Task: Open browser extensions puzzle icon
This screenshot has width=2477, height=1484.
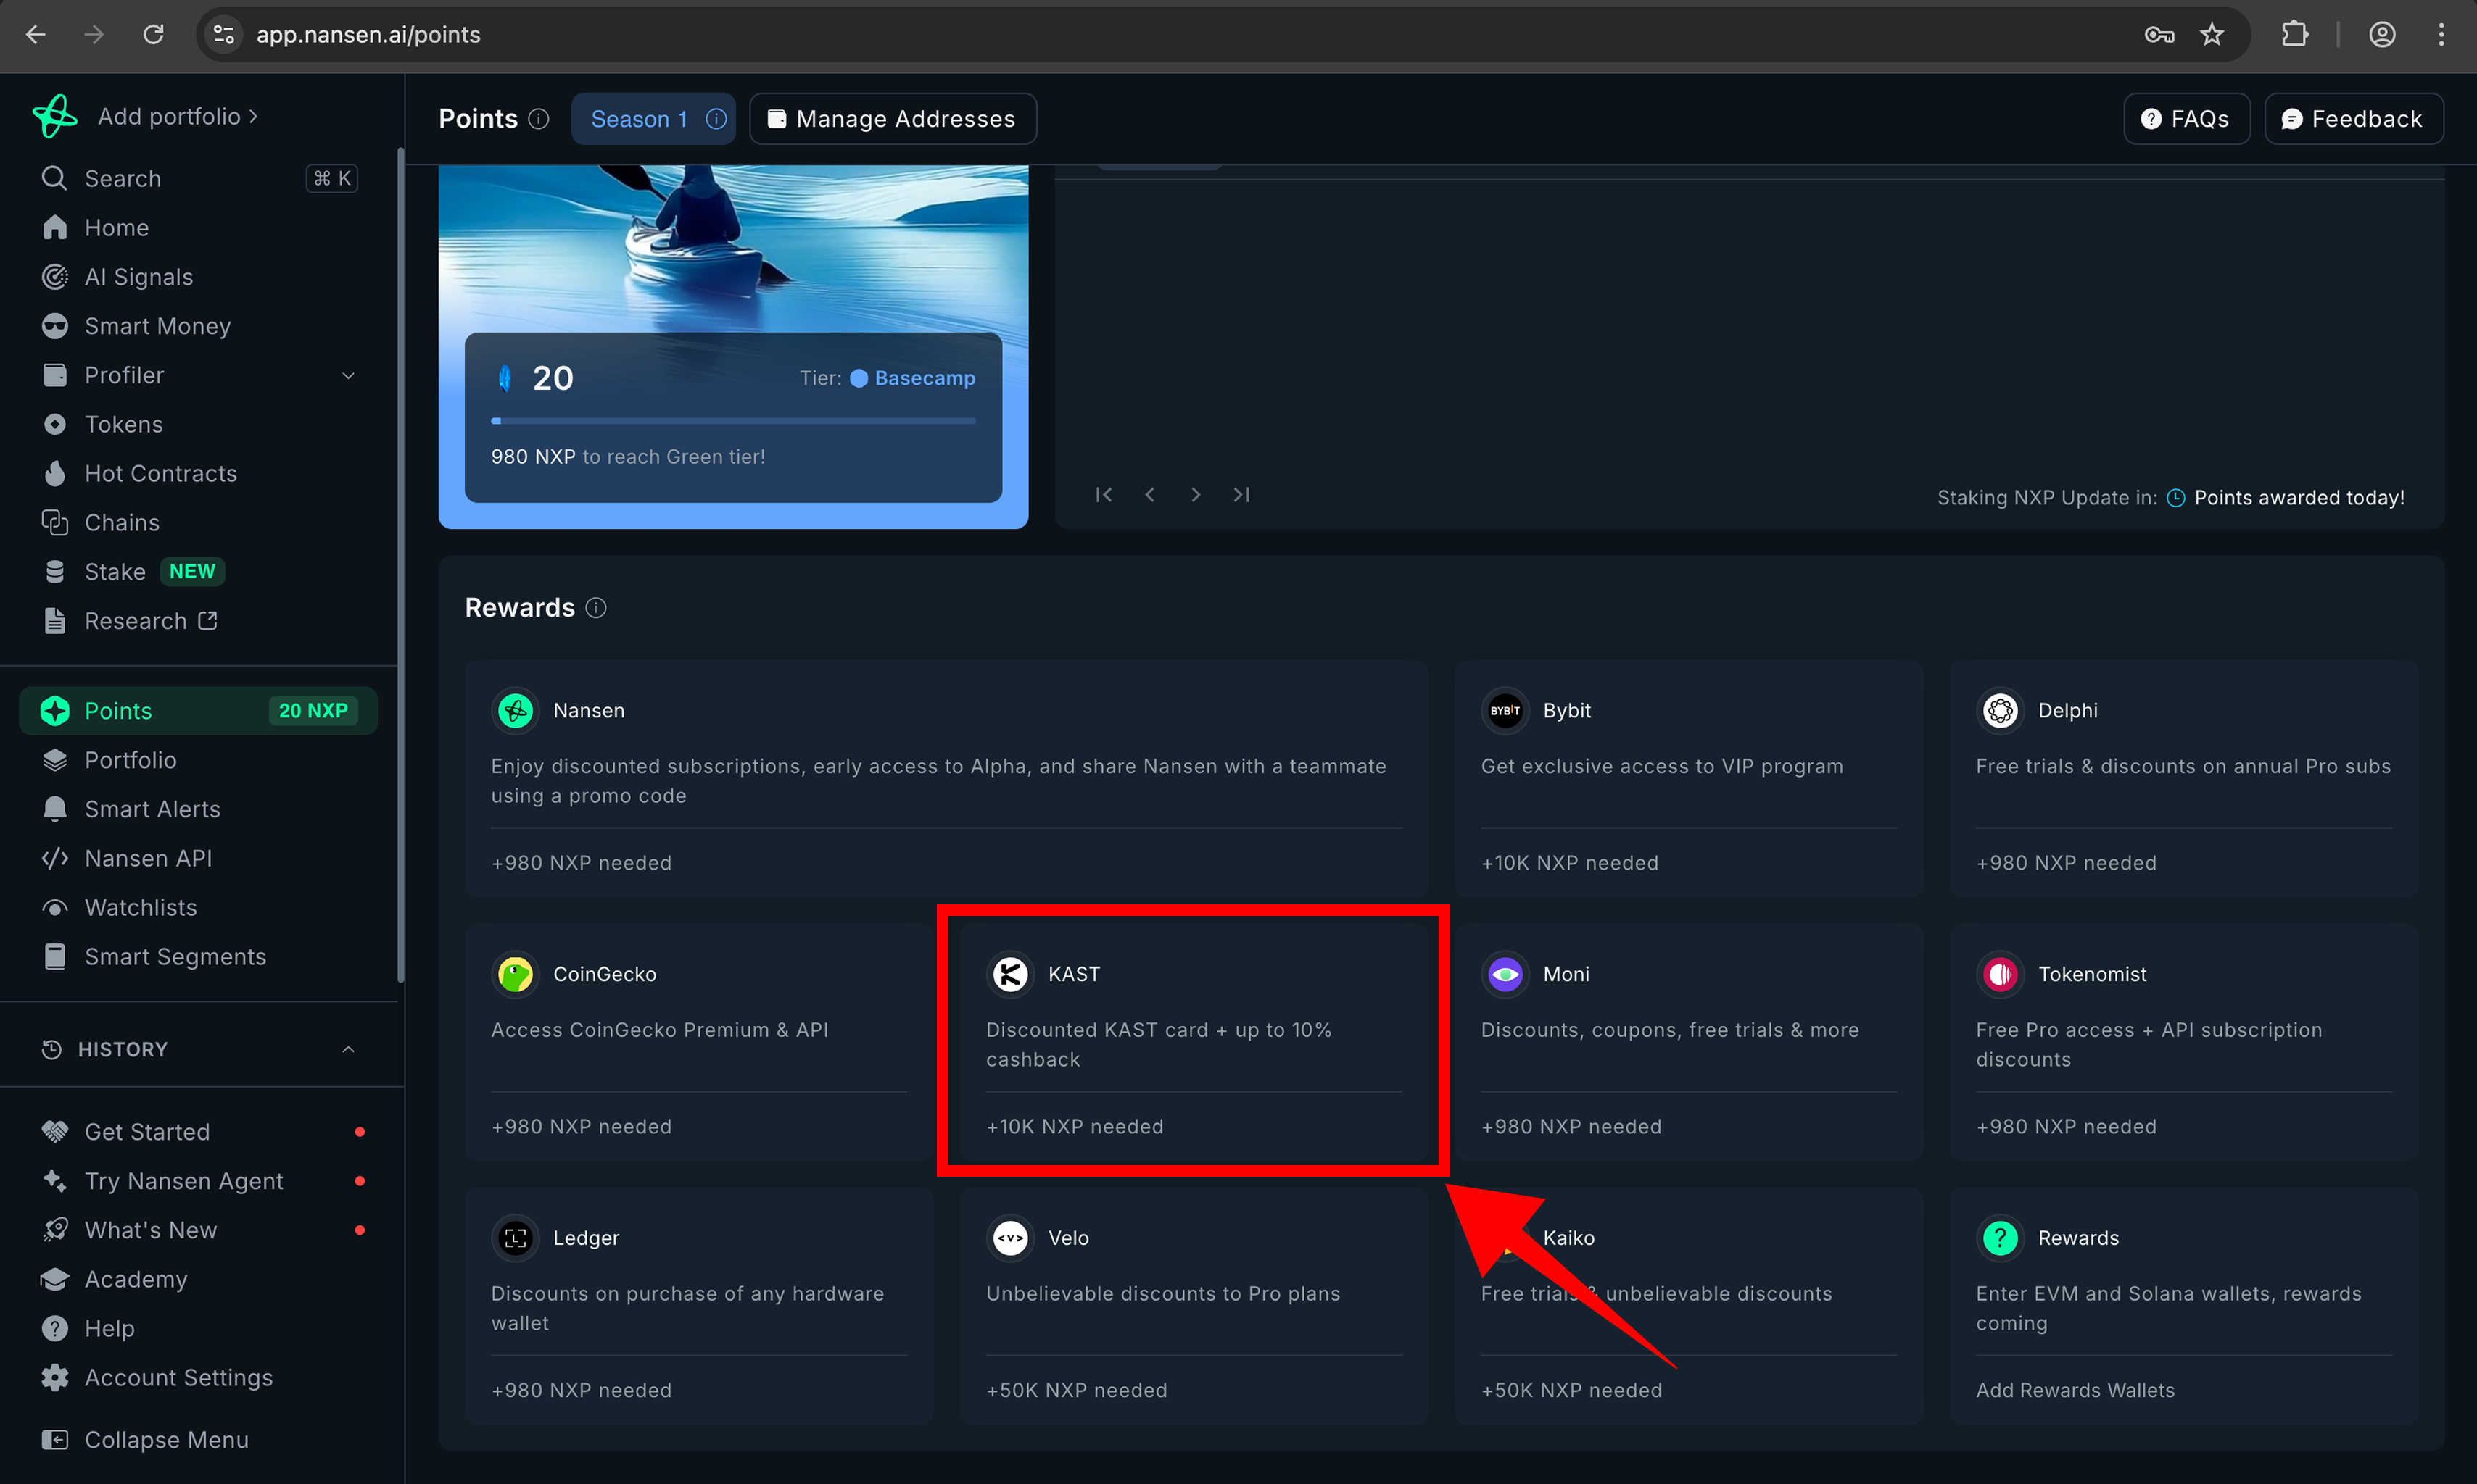Action: point(2294,34)
